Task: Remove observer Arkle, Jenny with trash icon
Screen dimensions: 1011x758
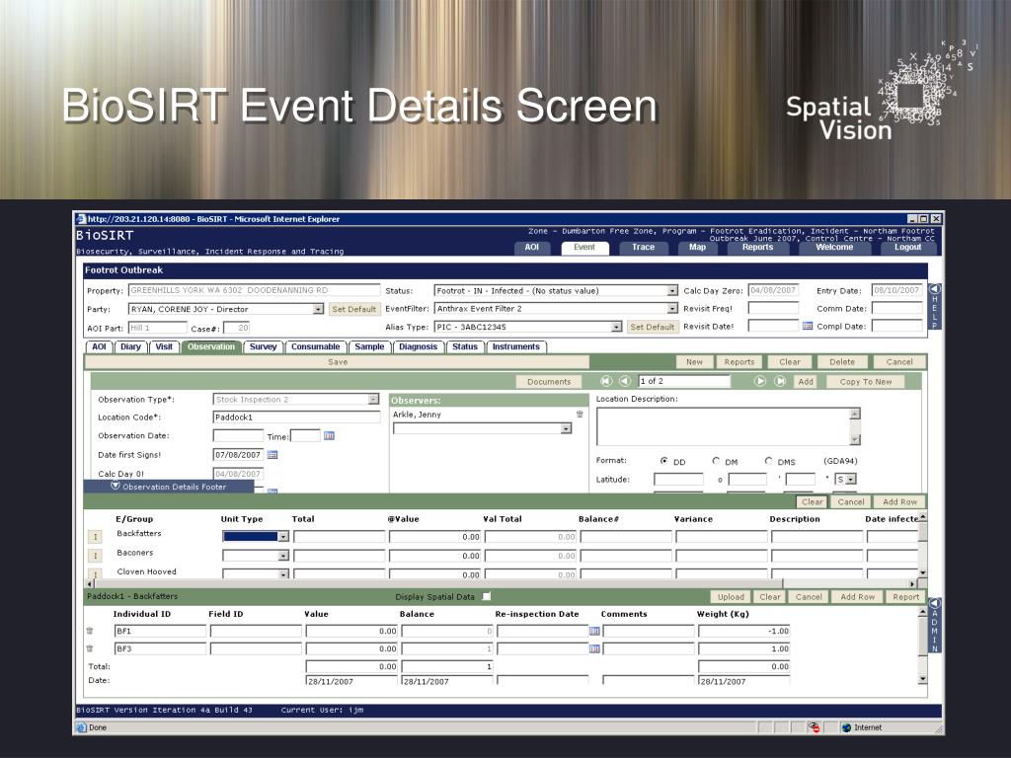Action: pos(580,415)
